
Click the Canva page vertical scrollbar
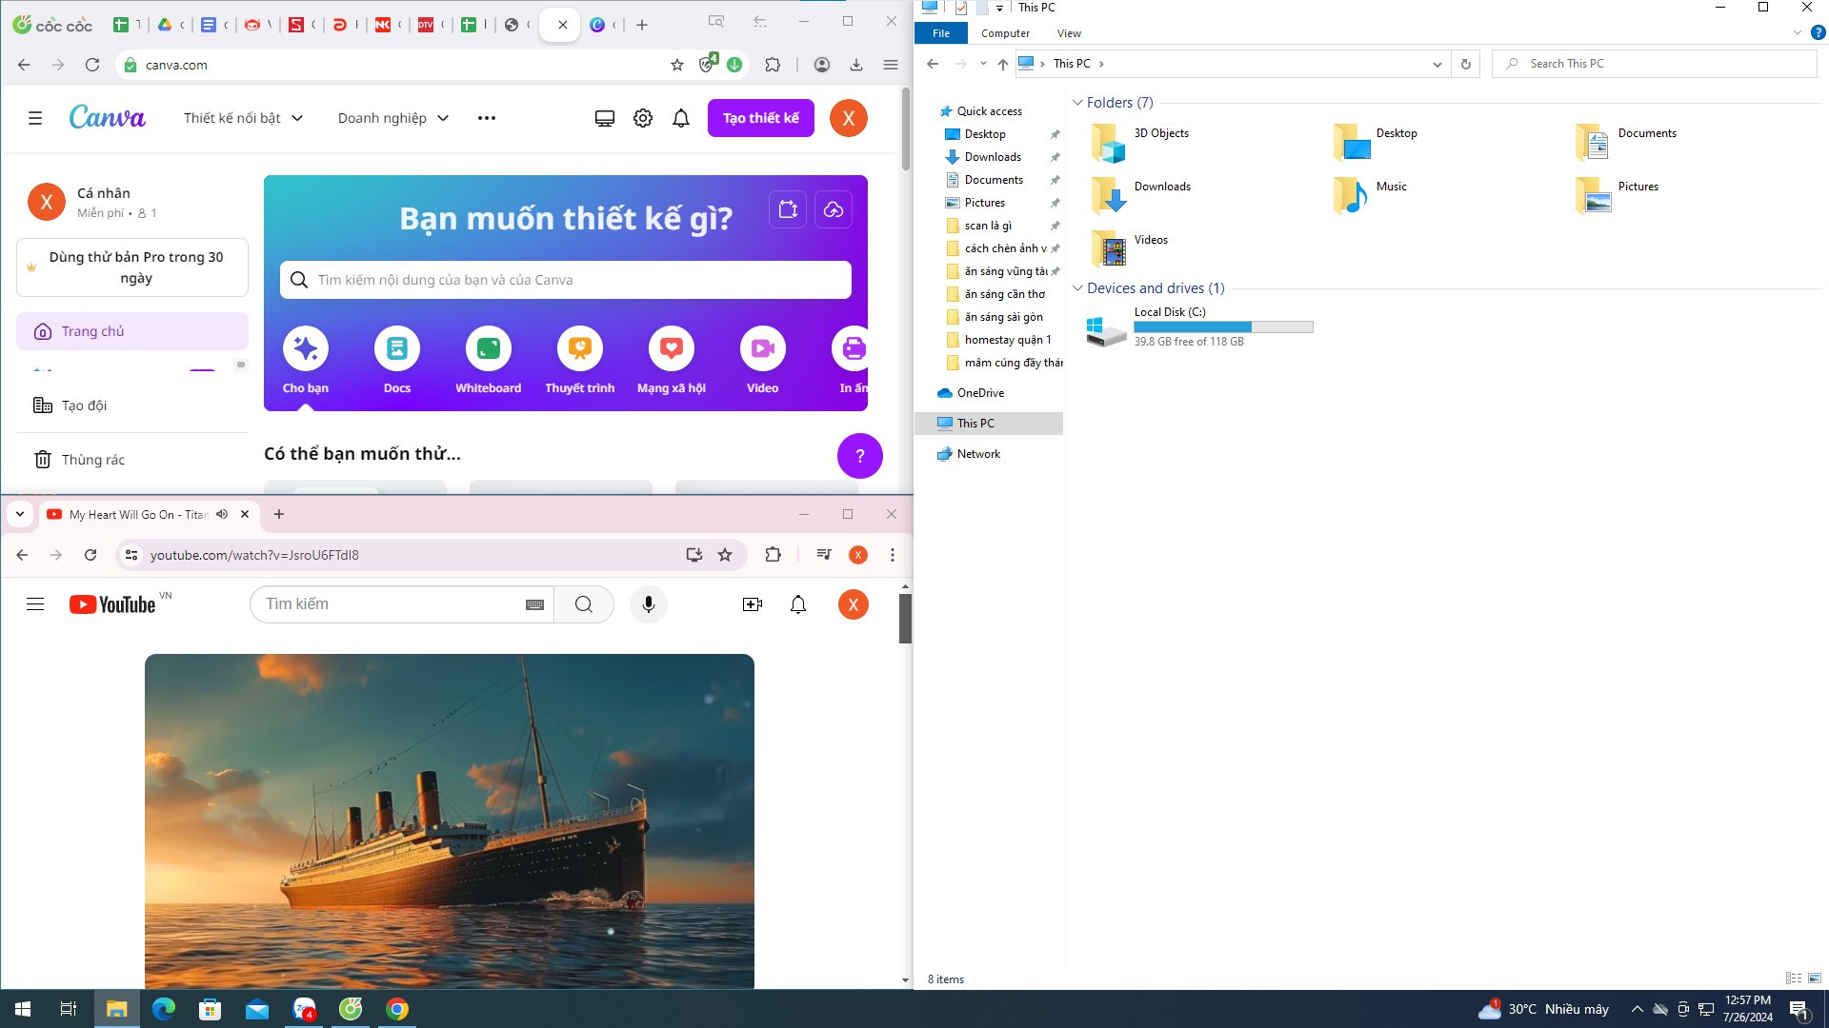coord(905,128)
